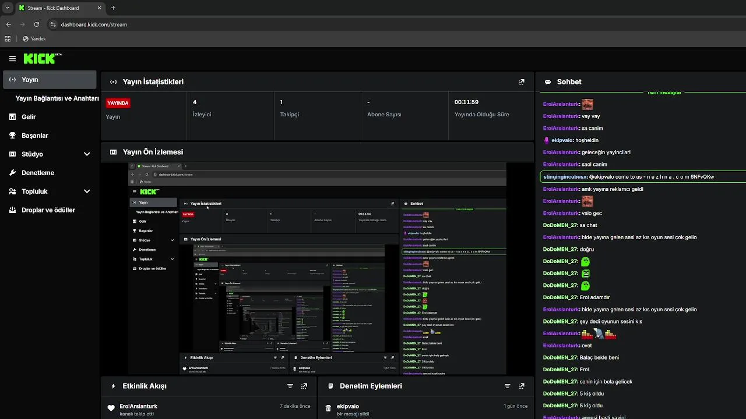Image resolution: width=746 pixels, height=419 pixels.
Task: Click stingingincubusx's highlighted chat message
Action: coord(643,177)
